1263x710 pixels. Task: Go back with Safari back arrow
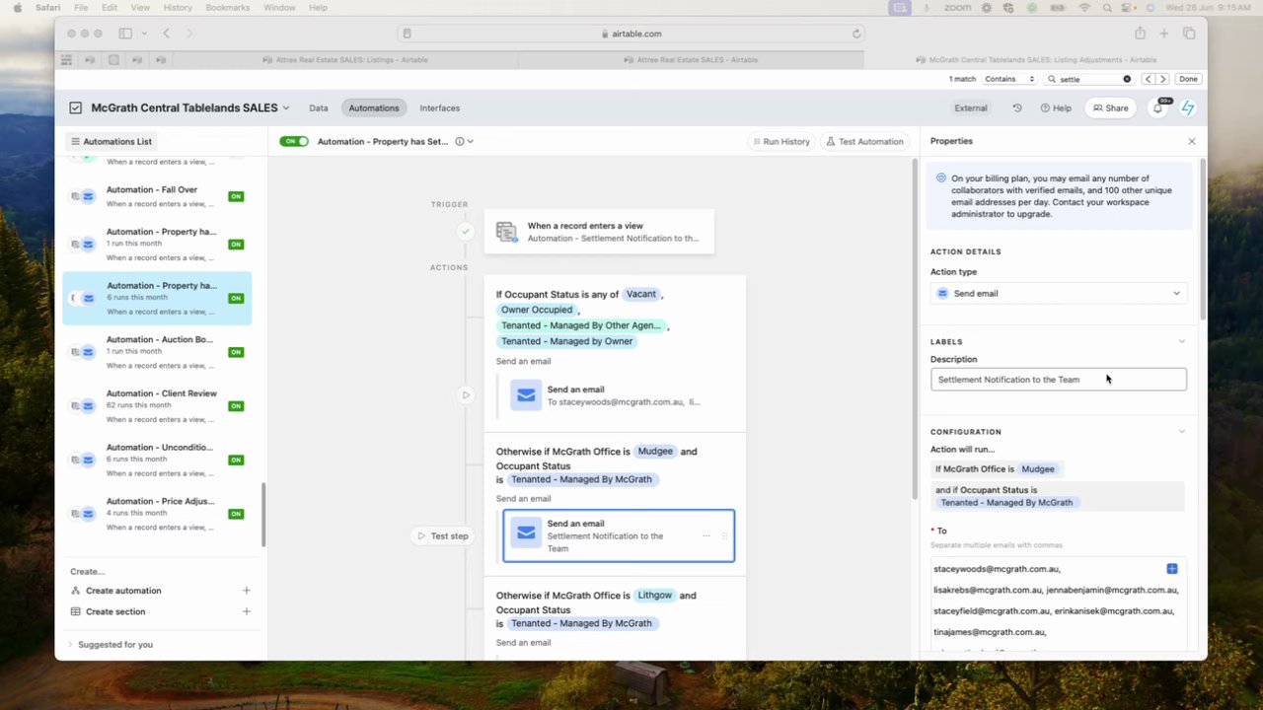tap(166, 34)
